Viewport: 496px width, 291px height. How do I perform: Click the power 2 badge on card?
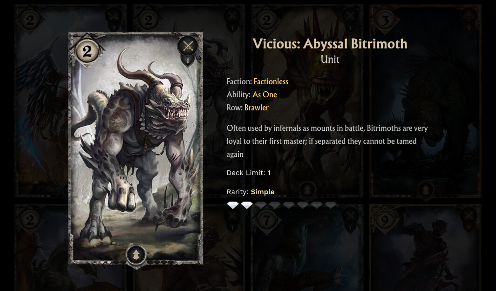coord(87,51)
